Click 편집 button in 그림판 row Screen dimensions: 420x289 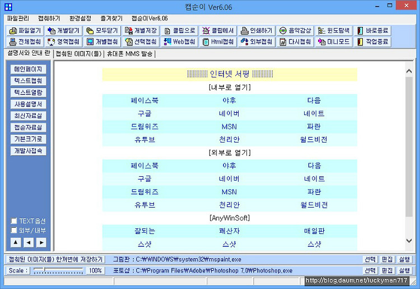(387, 259)
